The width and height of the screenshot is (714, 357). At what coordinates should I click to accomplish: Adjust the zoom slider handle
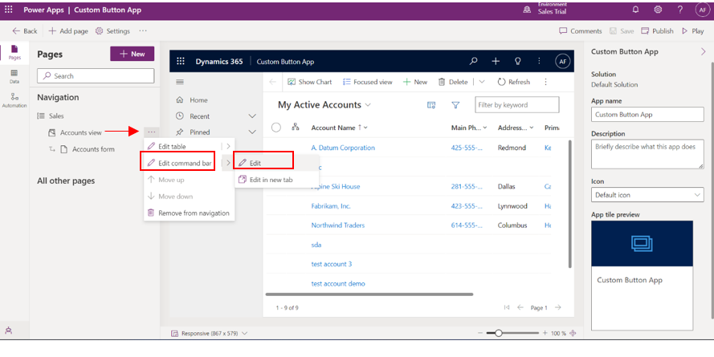tap(499, 334)
